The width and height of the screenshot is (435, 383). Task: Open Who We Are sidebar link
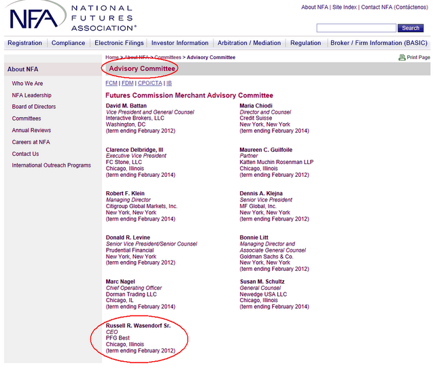point(27,84)
